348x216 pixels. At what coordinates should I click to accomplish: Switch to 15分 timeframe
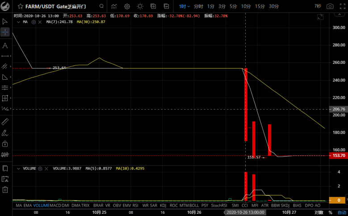[260, 6]
